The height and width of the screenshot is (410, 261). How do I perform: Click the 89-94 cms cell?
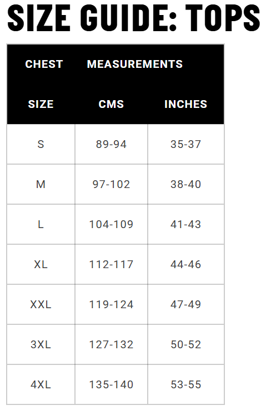pos(111,144)
